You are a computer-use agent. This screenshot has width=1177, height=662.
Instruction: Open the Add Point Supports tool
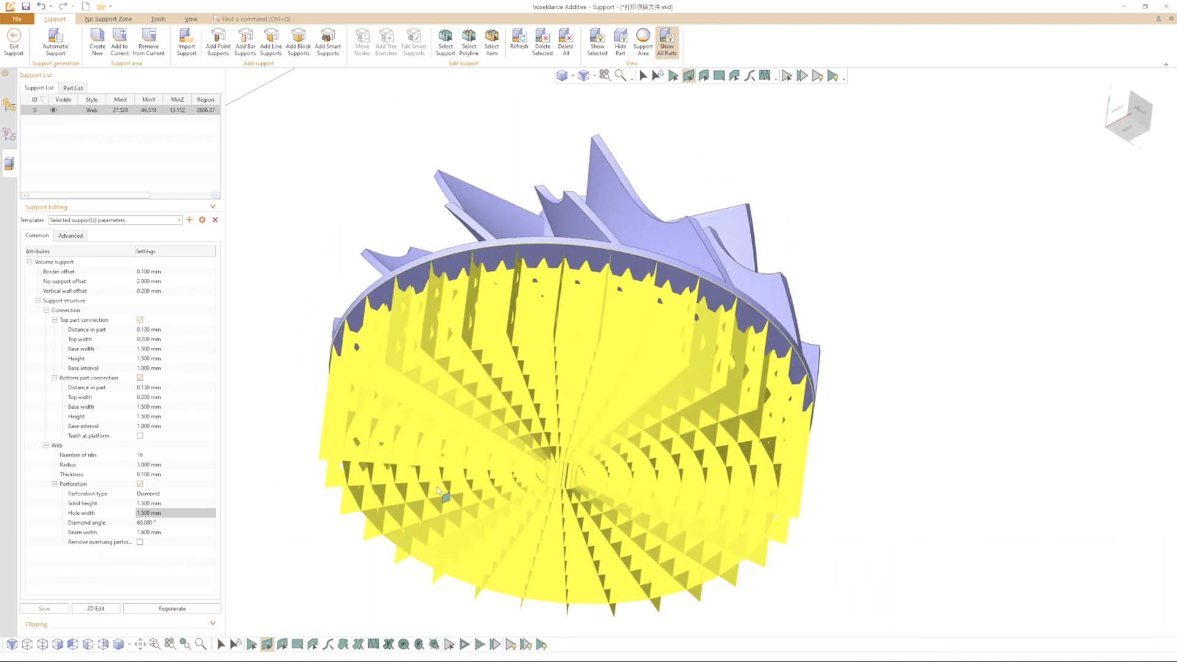[x=218, y=42]
